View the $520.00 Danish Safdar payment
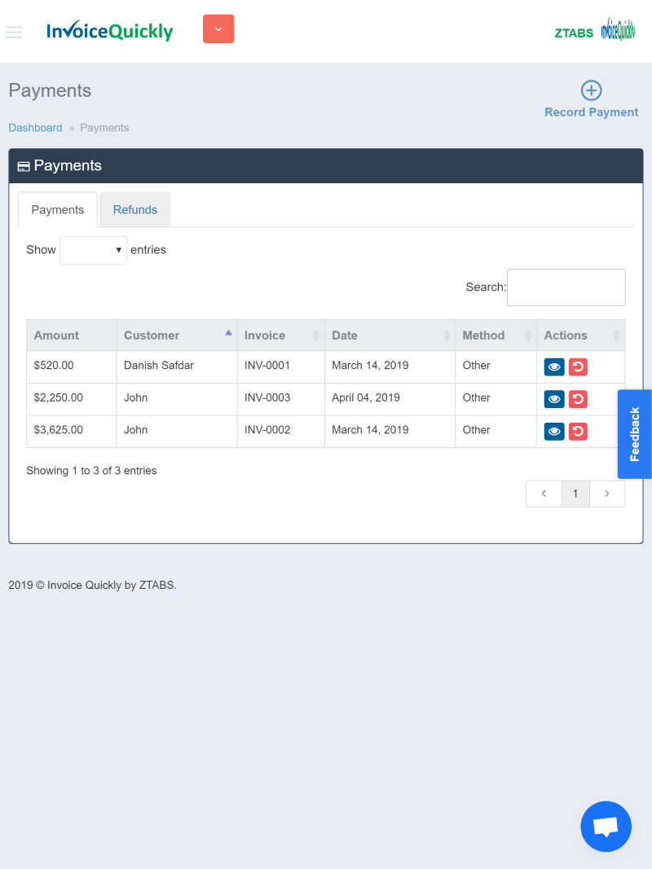 (x=554, y=367)
